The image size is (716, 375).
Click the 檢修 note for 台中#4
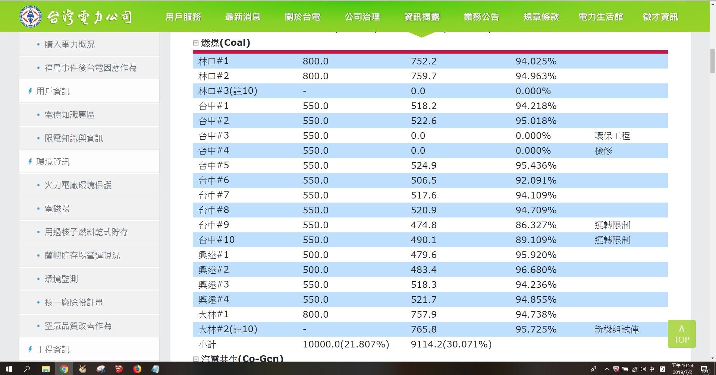pos(603,151)
